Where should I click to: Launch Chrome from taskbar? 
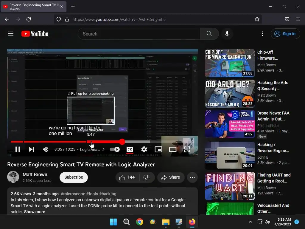coord(140,222)
